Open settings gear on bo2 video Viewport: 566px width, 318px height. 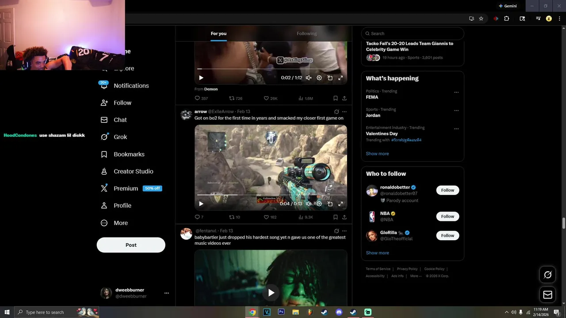click(x=319, y=204)
